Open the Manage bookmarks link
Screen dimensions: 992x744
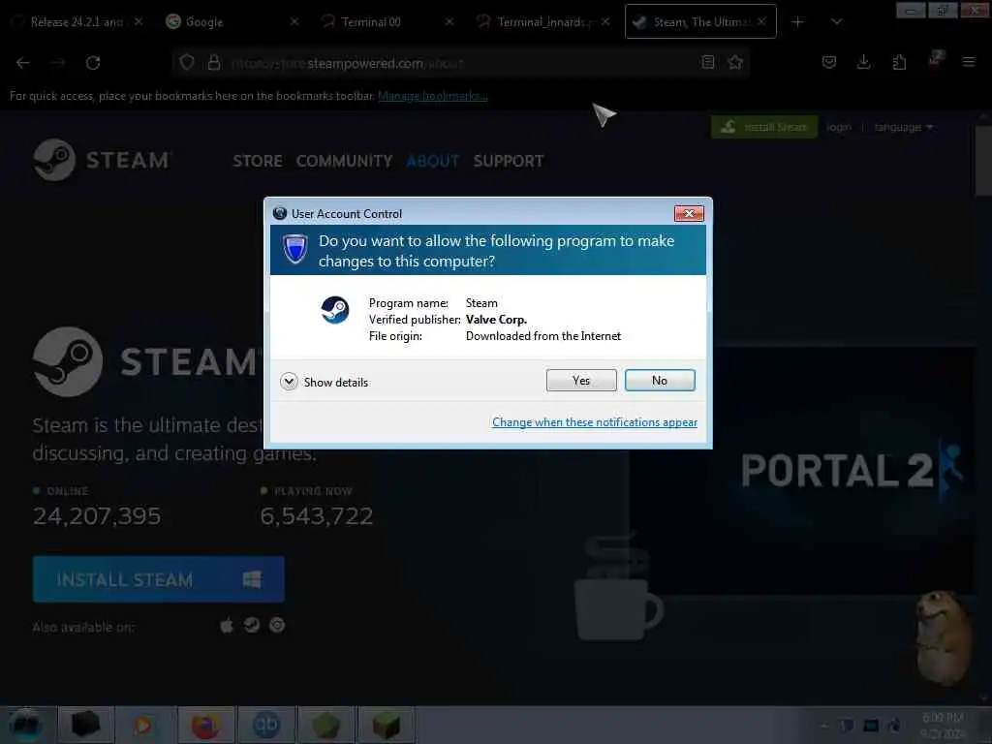(433, 96)
